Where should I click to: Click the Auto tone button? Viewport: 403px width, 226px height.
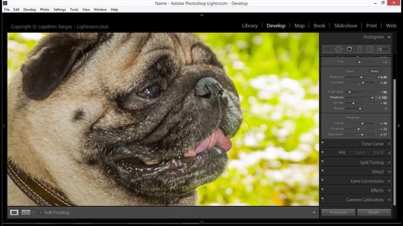tap(375, 71)
